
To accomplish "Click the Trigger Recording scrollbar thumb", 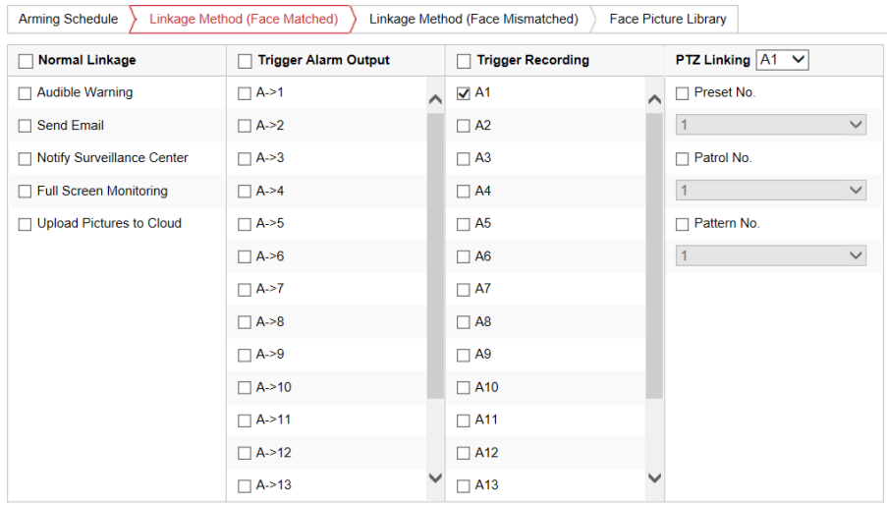I will coord(654,255).
